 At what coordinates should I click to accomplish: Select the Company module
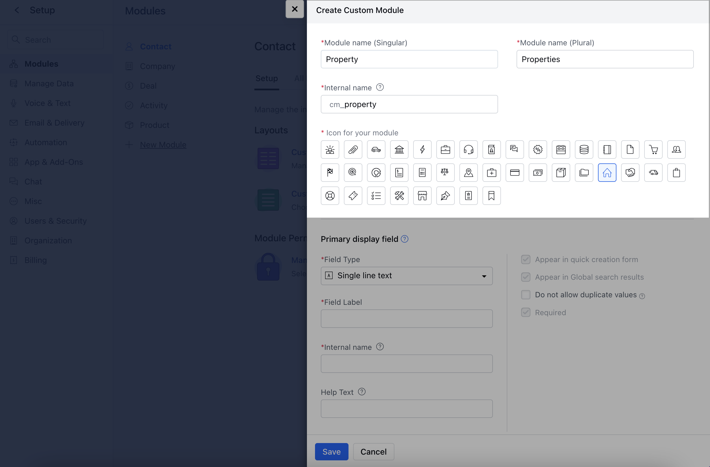(x=158, y=66)
